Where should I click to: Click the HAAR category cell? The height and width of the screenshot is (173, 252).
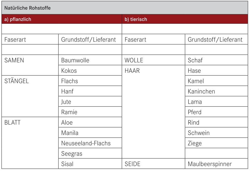pyautogui.click(x=153, y=112)
